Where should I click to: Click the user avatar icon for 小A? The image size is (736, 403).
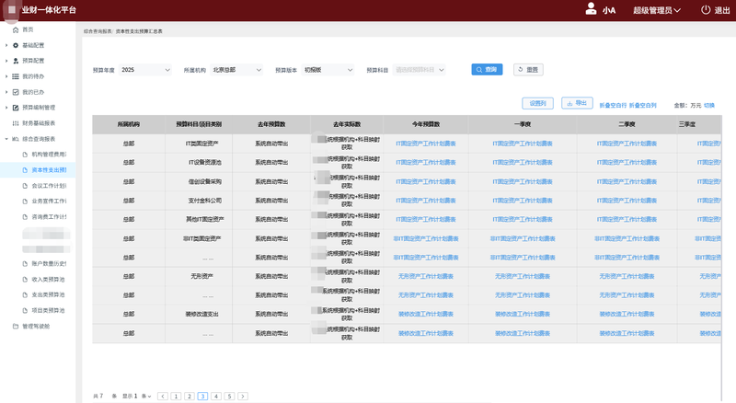coord(591,9)
